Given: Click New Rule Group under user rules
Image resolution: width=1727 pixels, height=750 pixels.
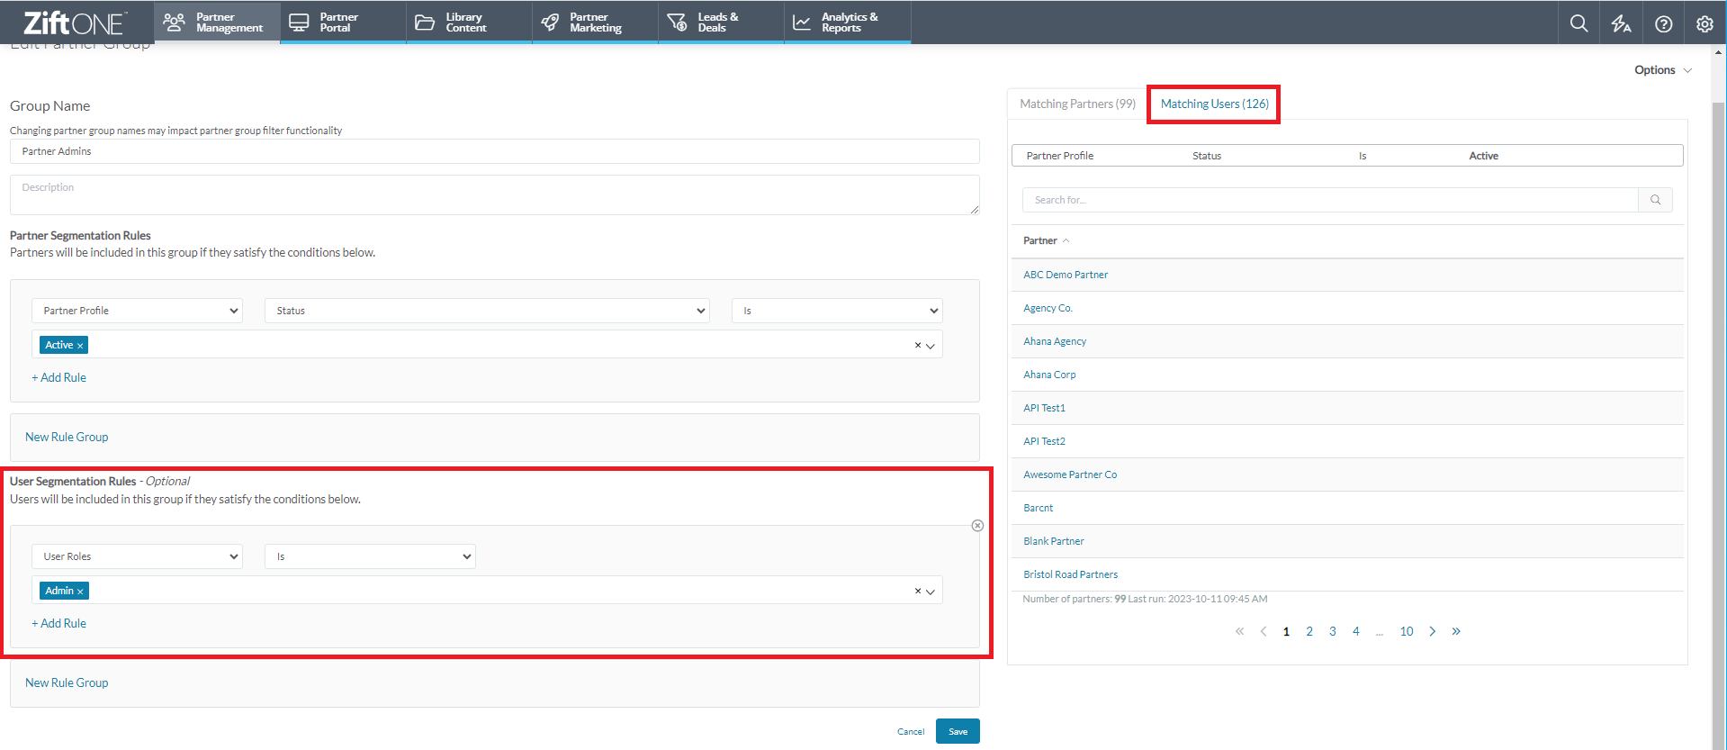Looking at the screenshot, I should (67, 682).
